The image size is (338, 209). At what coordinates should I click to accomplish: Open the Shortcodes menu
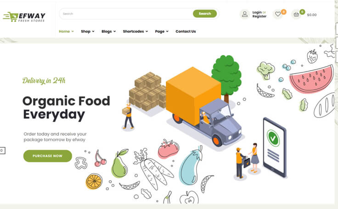tap(135, 32)
